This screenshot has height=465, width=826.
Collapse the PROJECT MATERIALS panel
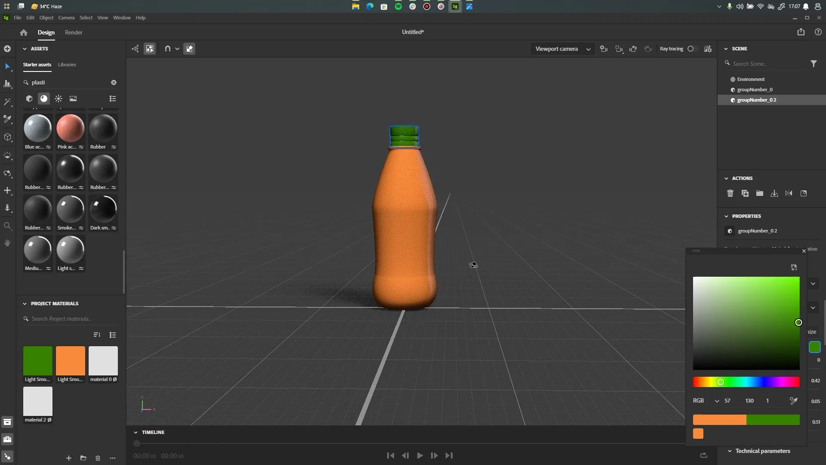[25, 304]
